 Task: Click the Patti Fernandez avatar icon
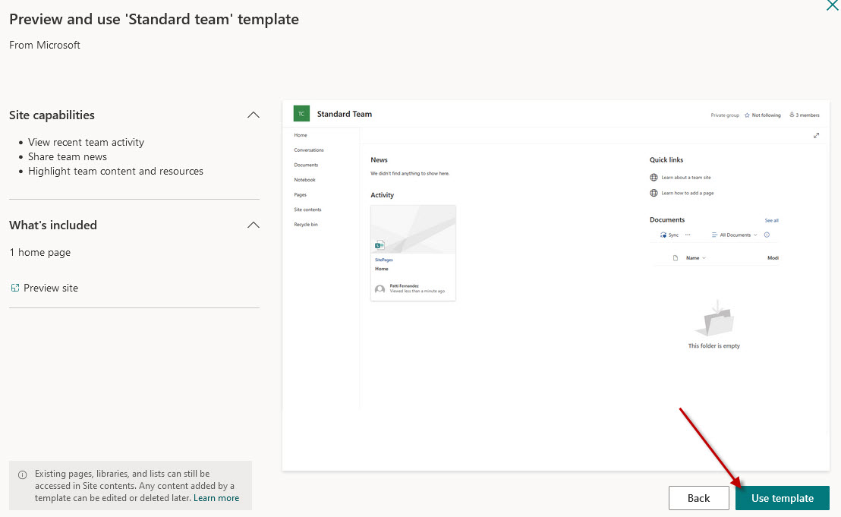[x=380, y=289]
